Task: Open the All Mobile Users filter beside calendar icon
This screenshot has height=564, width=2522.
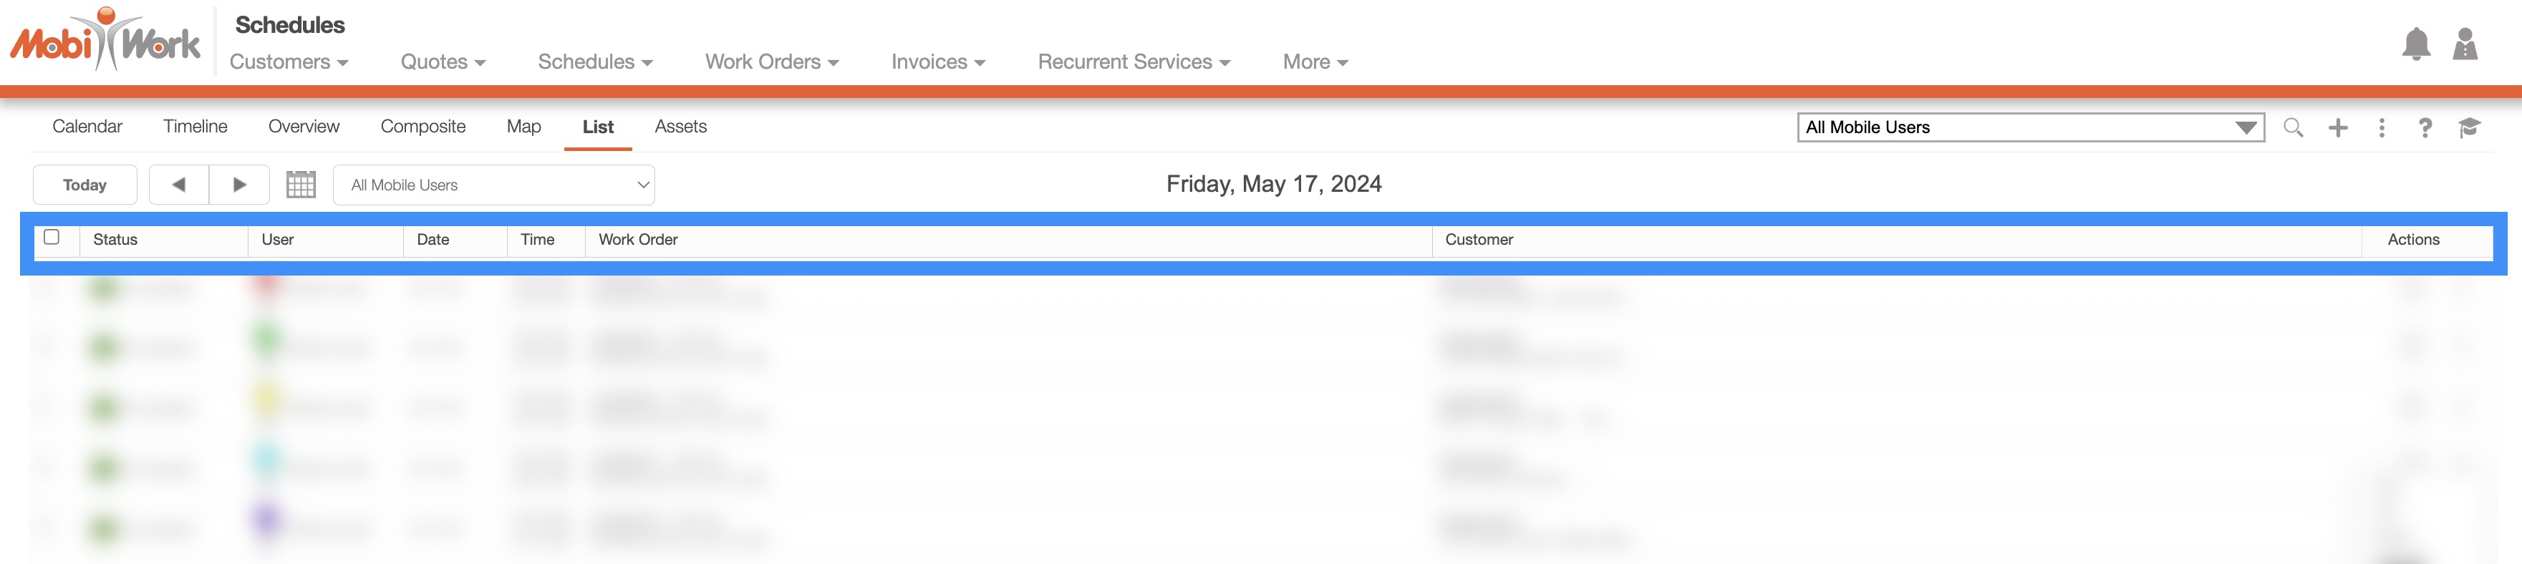Action: 493,185
